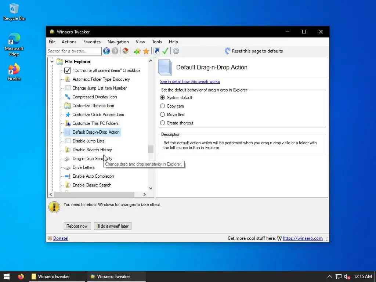The width and height of the screenshot is (376, 282).
Task: Click the tree scroll up arrow
Action: 151,61
